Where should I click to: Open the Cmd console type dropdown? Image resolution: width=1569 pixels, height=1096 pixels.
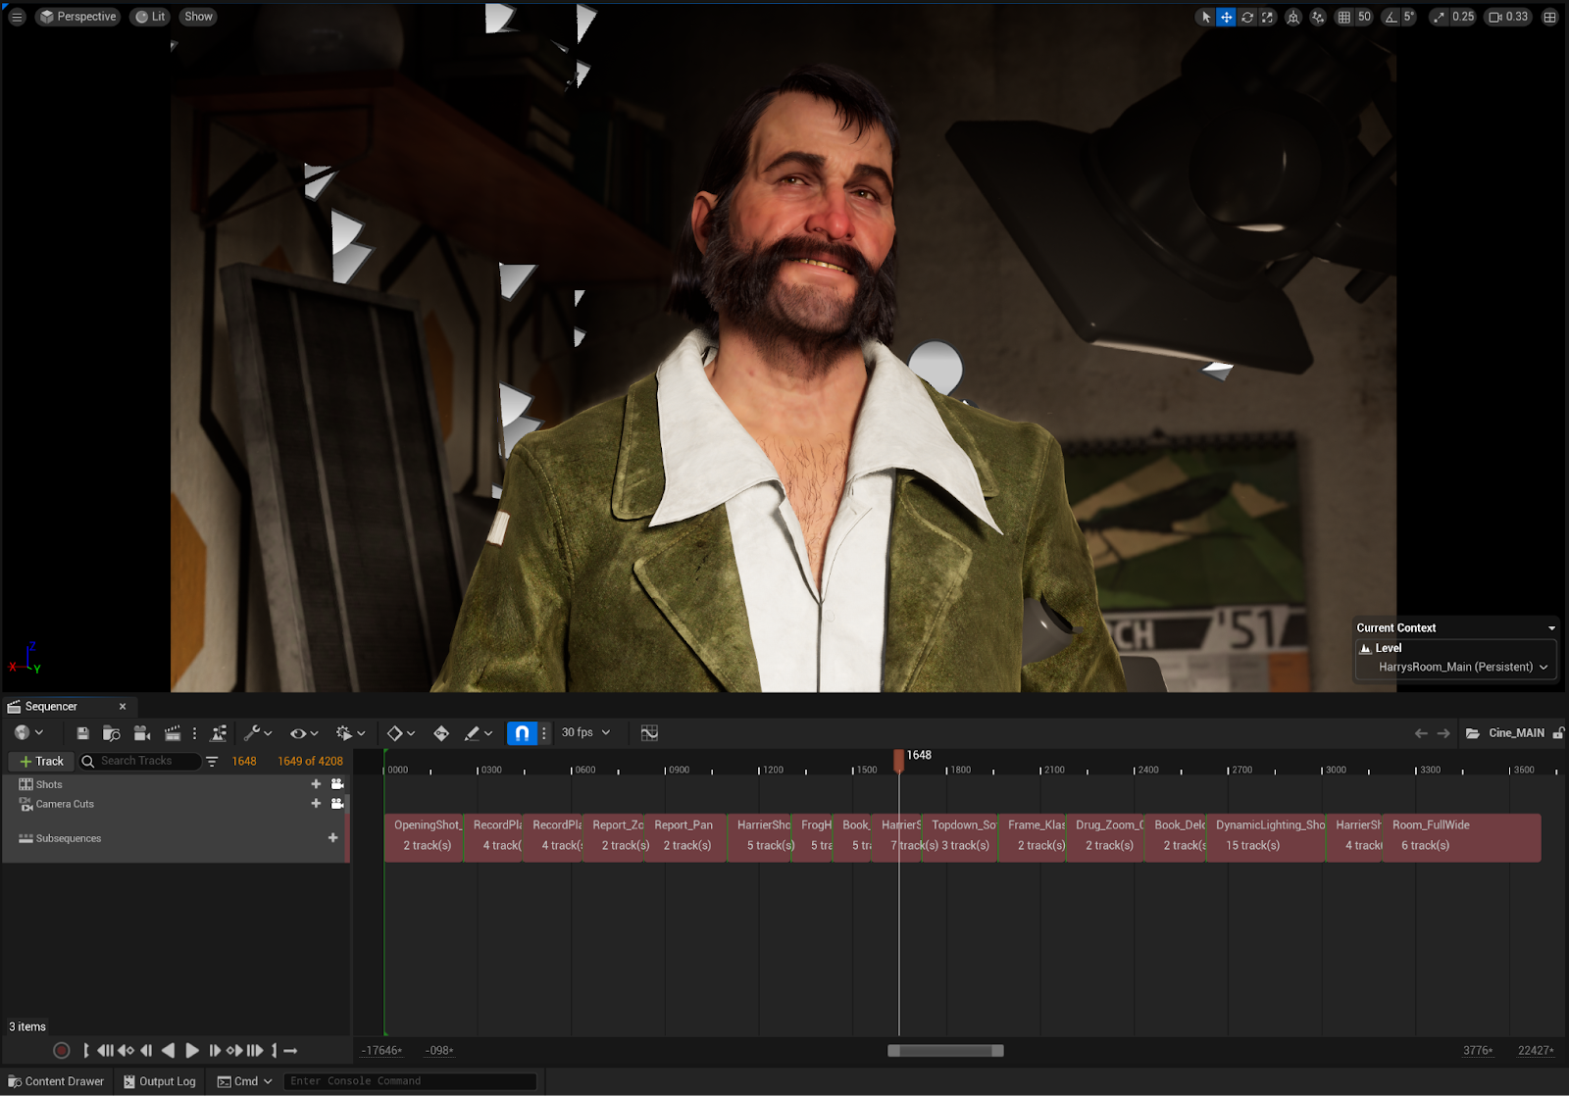245,1081
